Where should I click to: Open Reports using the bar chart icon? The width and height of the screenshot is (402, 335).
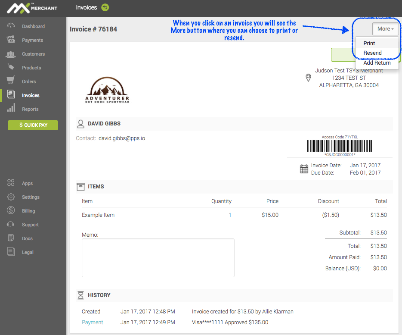click(11, 109)
